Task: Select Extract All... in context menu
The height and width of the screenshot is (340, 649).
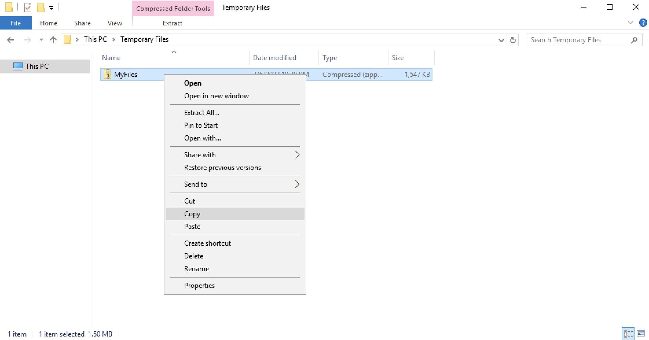Action: 201,113
